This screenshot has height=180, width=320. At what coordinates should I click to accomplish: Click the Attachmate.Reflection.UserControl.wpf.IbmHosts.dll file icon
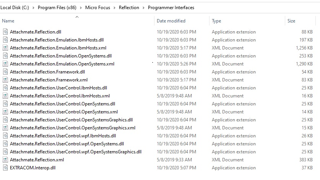(x=5, y=136)
